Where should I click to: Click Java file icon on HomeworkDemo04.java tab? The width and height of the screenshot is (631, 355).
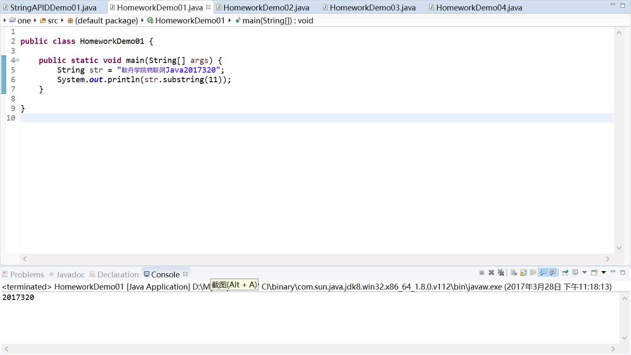pos(432,7)
